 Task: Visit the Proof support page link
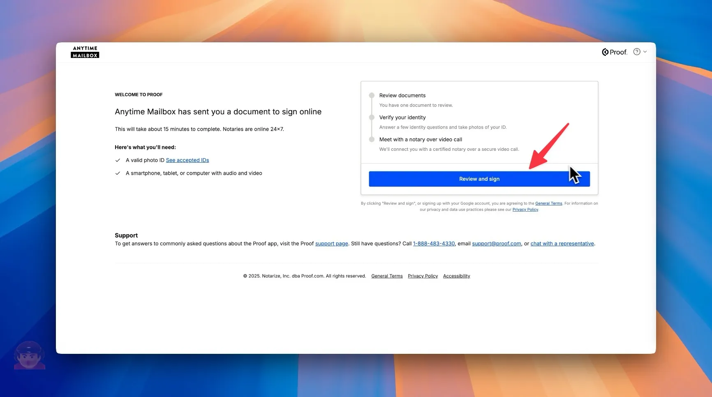pos(331,244)
